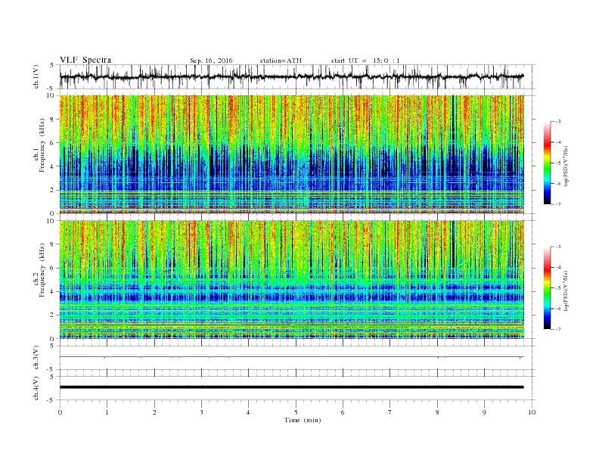Image resolution: width=599 pixels, height=463 pixels.
Task: Click the "station=ATH" label
Action: (281, 61)
